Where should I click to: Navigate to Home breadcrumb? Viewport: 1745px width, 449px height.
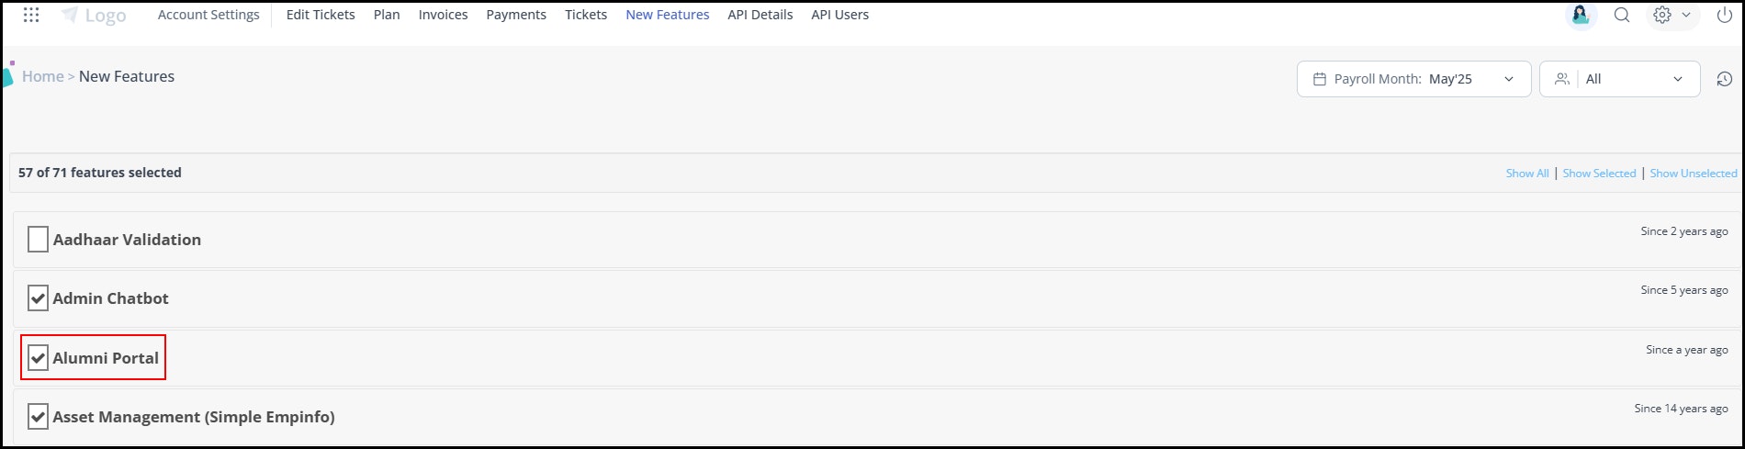[43, 76]
